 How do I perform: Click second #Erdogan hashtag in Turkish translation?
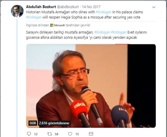click(x=118, y=32)
